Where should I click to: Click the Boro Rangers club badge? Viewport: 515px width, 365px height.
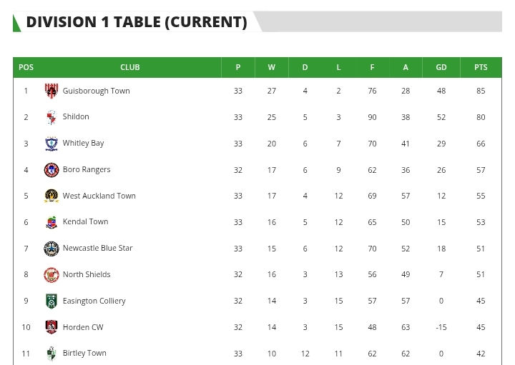51,170
